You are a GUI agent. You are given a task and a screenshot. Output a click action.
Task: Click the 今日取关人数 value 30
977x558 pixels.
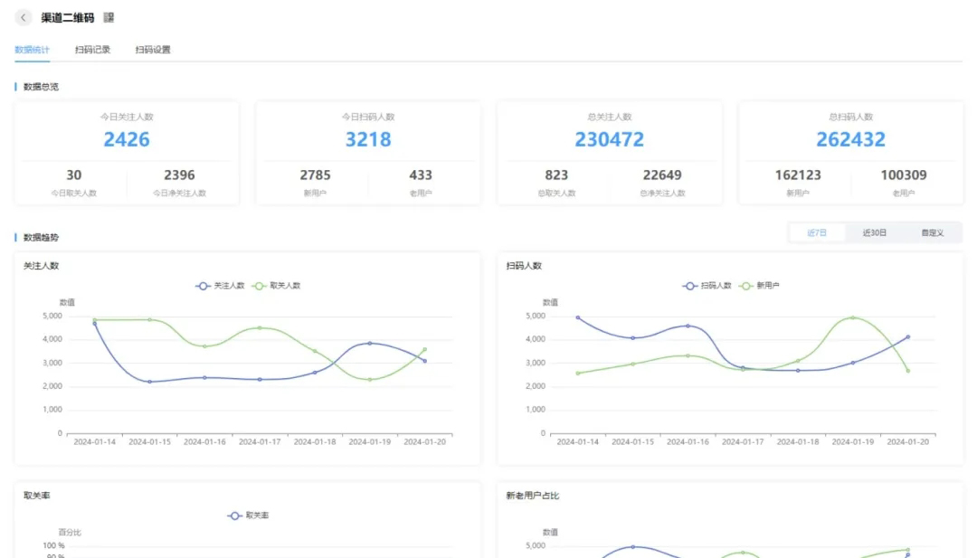tap(73, 175)
